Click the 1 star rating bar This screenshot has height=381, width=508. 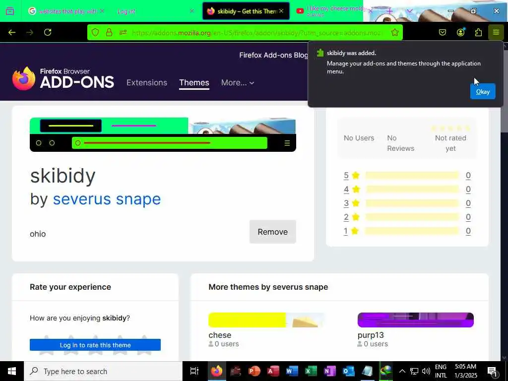click(x=412, y=231)
